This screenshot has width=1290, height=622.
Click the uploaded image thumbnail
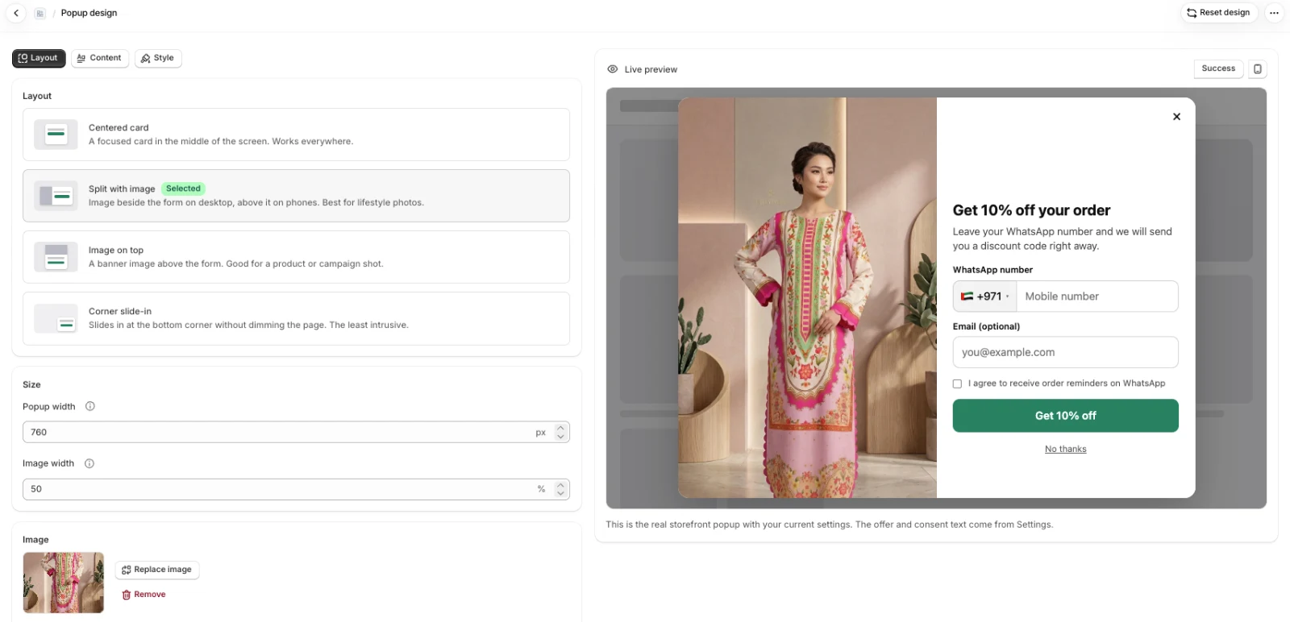pos(64,583)
